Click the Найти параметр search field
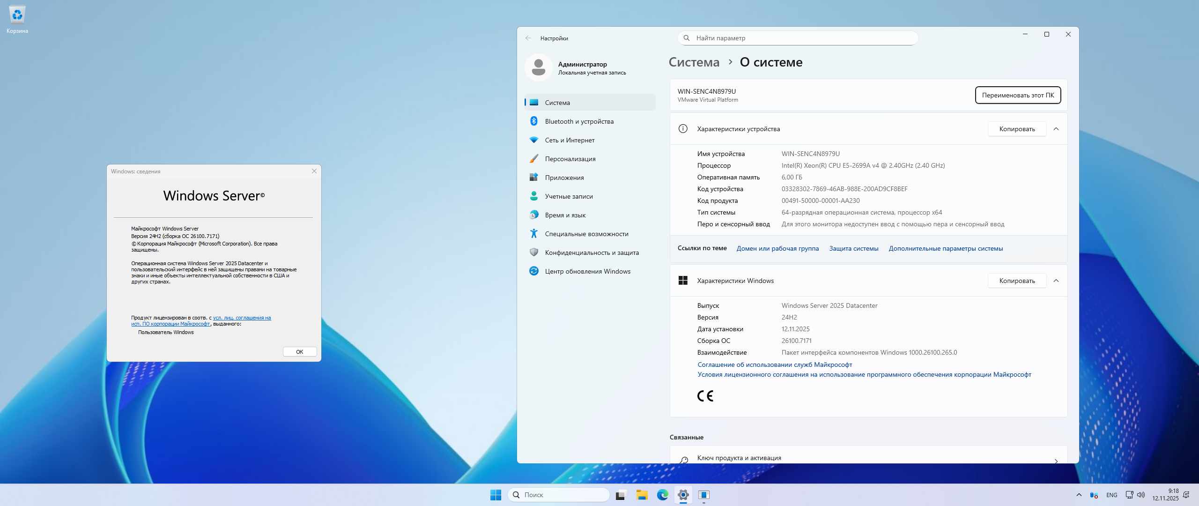The width and height of the screenshot is (1199, 506). [798, 38]
